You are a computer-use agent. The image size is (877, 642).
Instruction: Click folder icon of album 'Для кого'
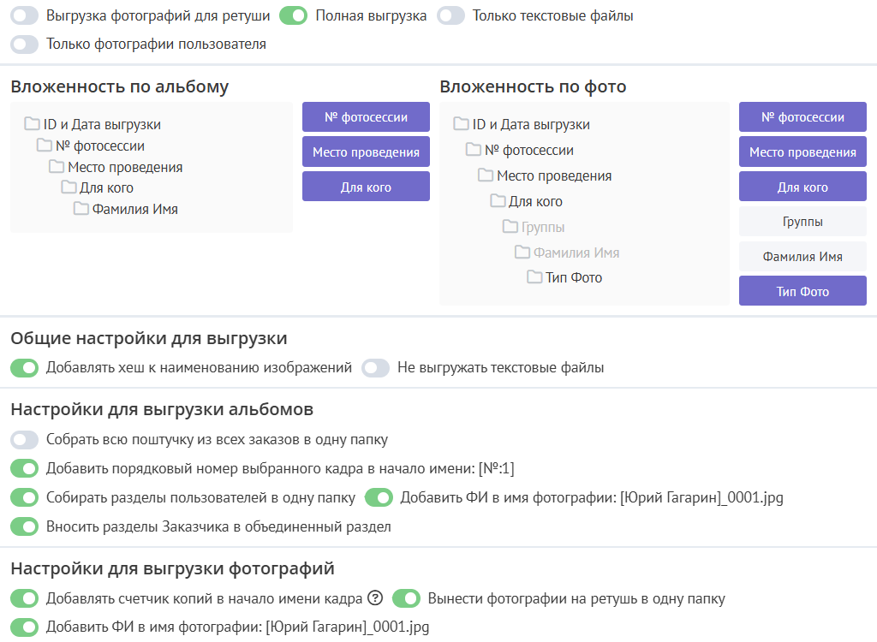point(69,187)
